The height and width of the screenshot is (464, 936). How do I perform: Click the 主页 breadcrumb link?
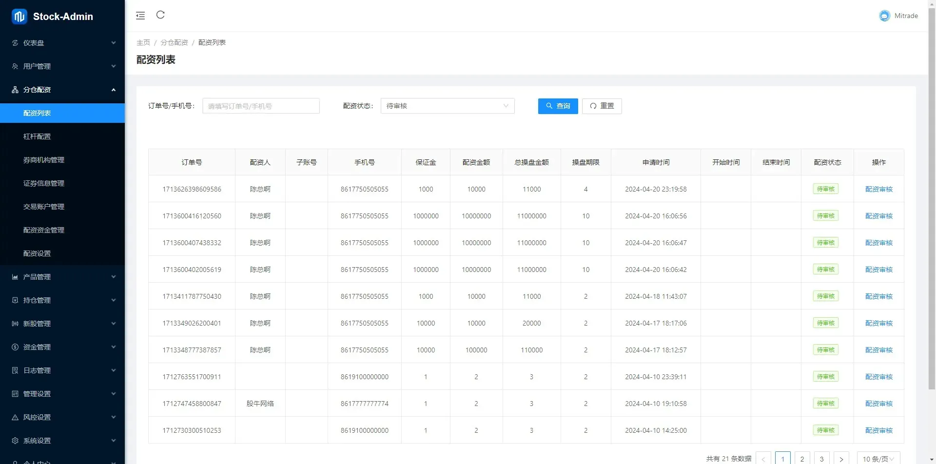tap(143, 42)
